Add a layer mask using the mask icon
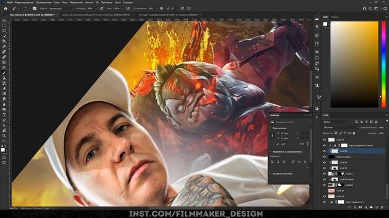389x218 pixels. click(x=360, y=207)
